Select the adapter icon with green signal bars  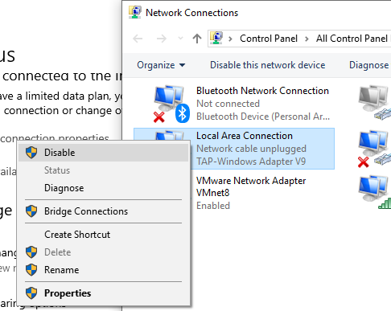point(374,192)
